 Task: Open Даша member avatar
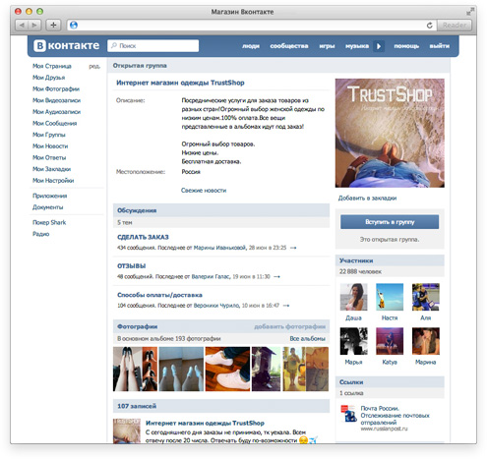tap(353, 297)
